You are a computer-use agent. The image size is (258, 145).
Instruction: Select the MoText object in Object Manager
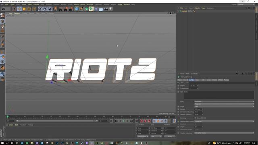[x=184, y=11]
